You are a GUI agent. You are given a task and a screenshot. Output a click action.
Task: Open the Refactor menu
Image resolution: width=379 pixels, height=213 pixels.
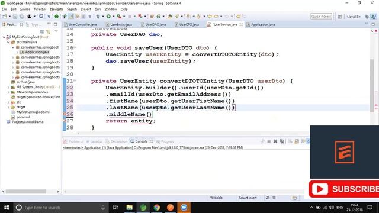click(x=40, y=9)
